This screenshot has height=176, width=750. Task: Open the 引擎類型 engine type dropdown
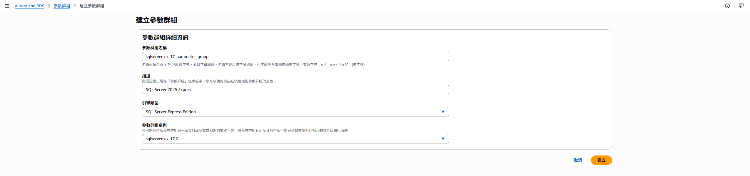point(295,112)
